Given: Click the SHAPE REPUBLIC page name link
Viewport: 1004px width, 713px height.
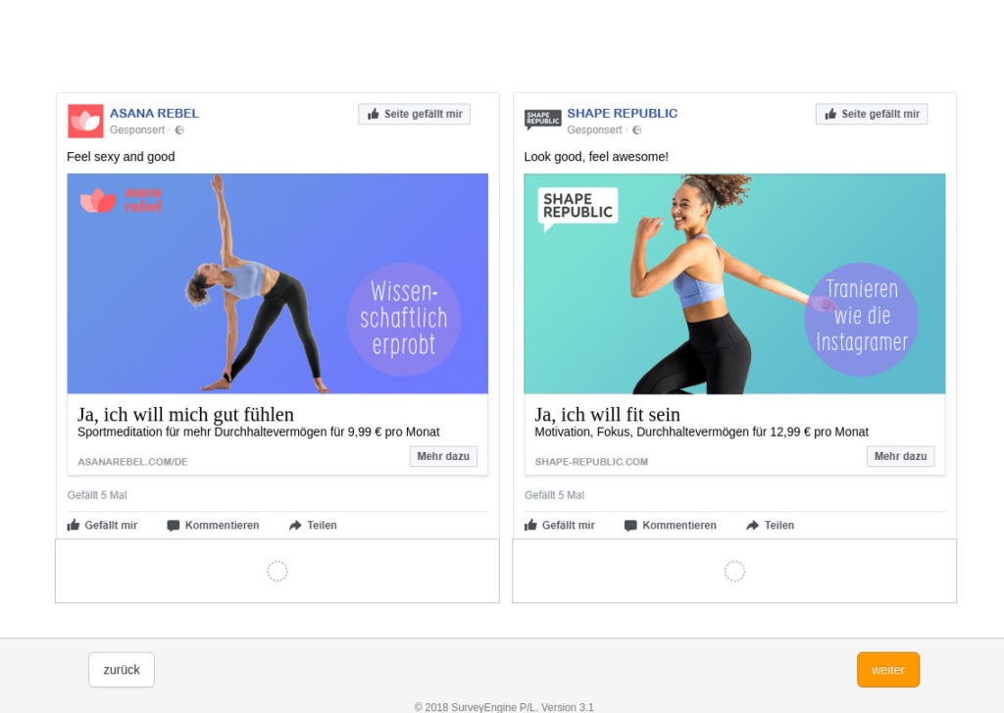Looking at the screenshot, I should (x=623, y=114).
